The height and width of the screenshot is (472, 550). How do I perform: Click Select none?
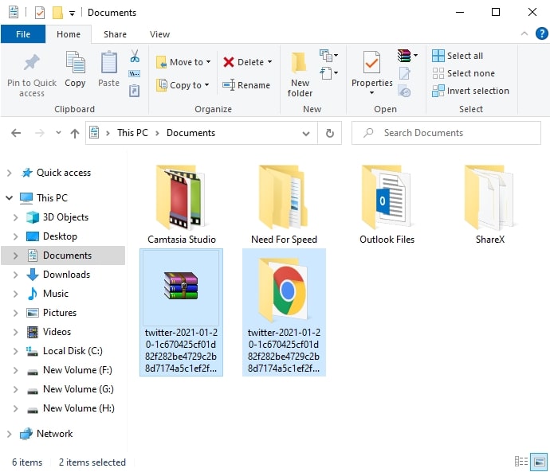[x=463, y=73]
